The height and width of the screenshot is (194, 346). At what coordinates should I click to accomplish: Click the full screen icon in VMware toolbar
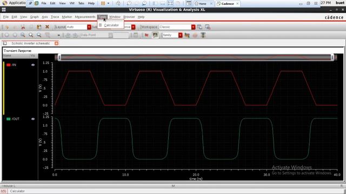(170, 3)
